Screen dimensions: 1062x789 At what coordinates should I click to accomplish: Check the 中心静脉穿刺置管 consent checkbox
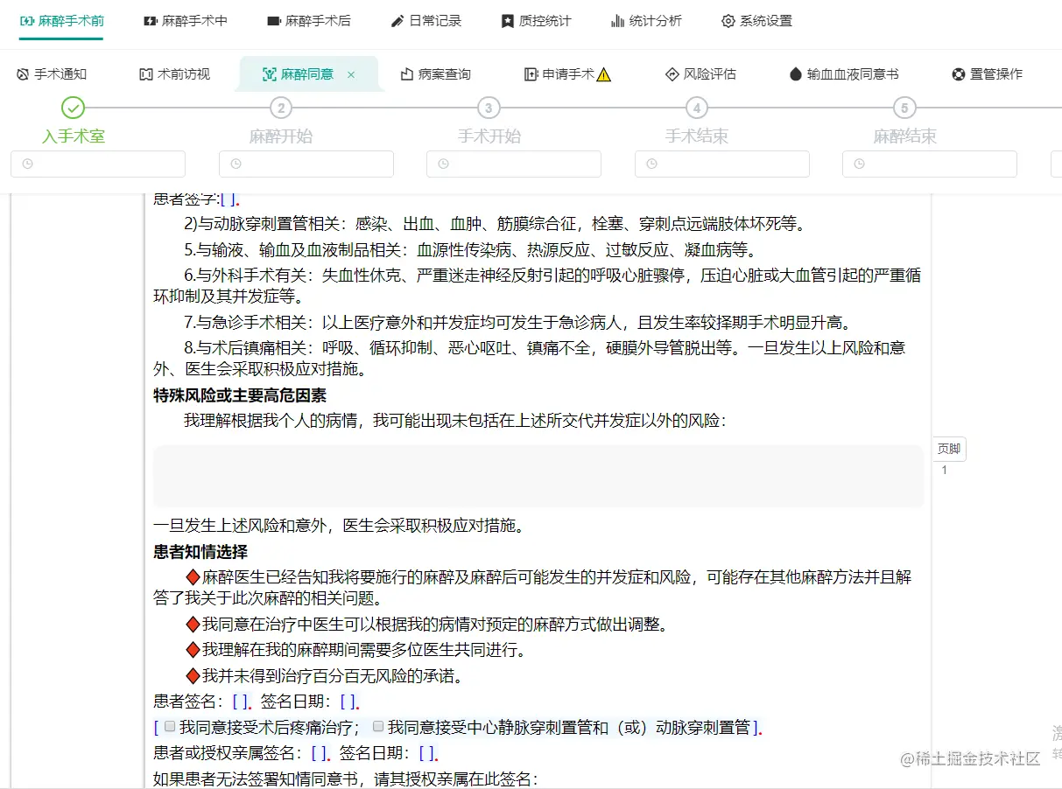pos(376,727)
